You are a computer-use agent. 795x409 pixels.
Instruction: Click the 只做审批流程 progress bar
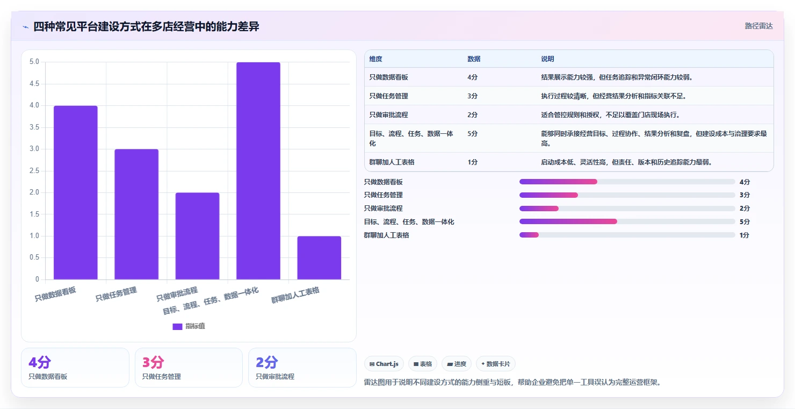click(x=627, y=209)
